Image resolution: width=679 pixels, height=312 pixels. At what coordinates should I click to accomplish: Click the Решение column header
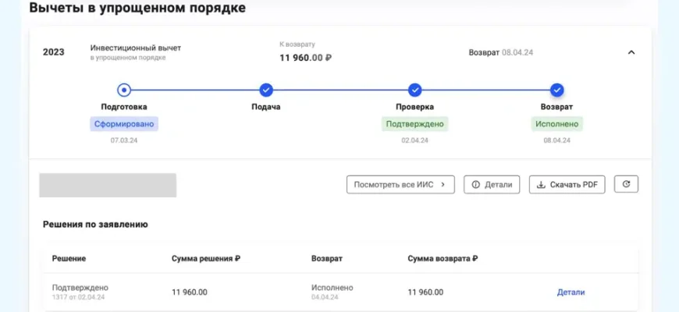[69, 258]
